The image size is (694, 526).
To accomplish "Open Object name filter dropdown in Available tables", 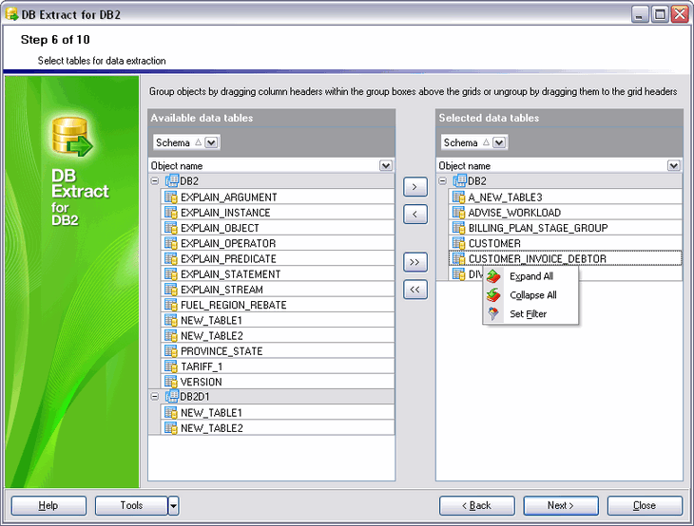I will (x=386, y=166).
